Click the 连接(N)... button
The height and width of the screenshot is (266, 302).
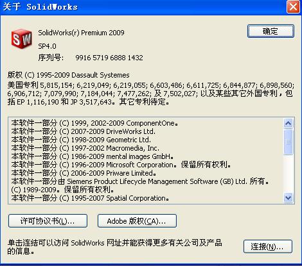[268, 247]
